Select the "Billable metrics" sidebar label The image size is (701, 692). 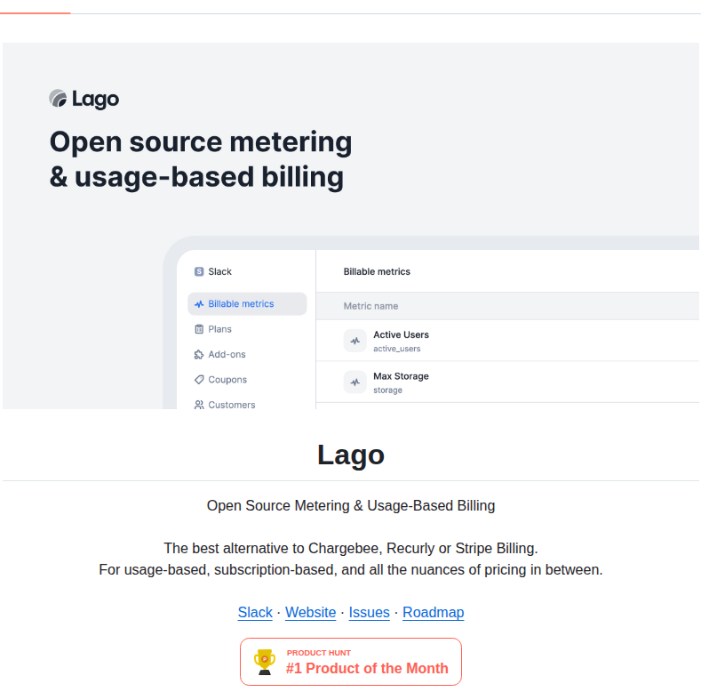(241, 304)
